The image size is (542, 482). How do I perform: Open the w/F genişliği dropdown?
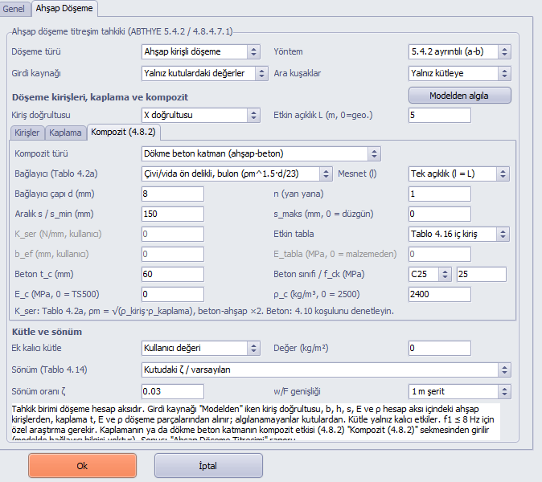[459, 391]
